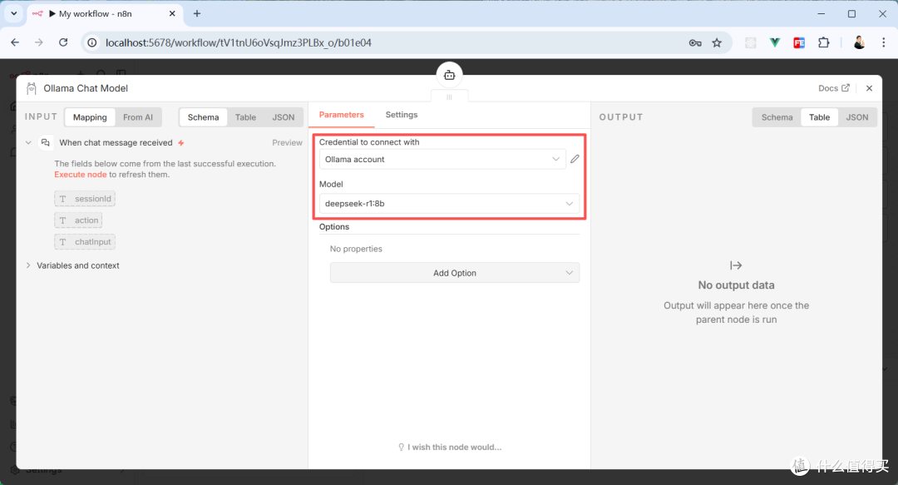Viewport: 898px width, 485px height.
Task: Open the tab search dropdown arrow
Action: coord(14,13)
